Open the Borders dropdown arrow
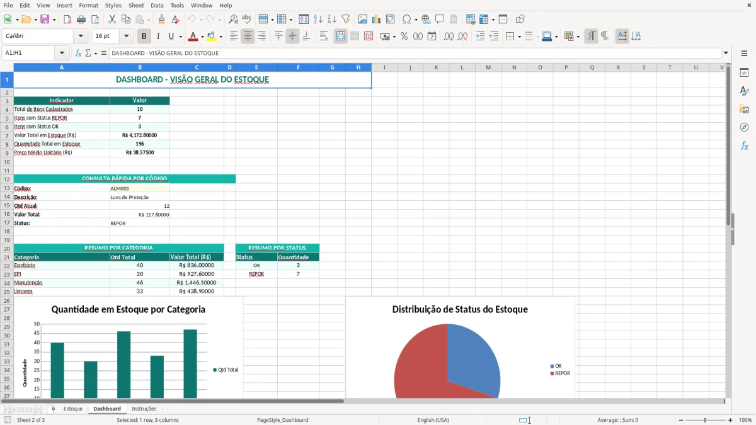Image resolution: width=756 pixels, height=425 pixels. pos(518,37)
